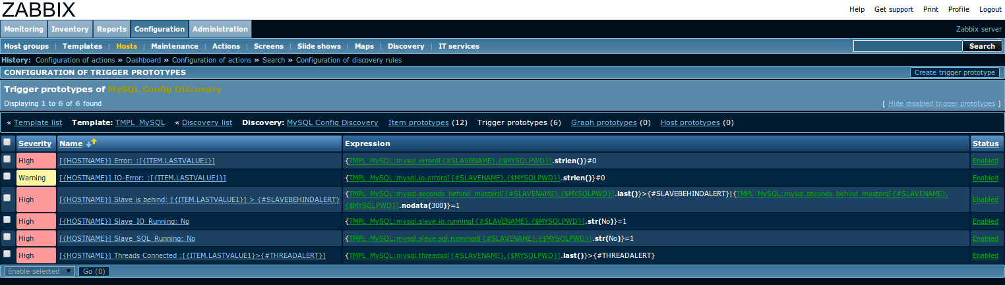This screenshot has width=1005, height=285.
Task: Click history link Configuration of discovery rules
Action: [x=348, y=60]
